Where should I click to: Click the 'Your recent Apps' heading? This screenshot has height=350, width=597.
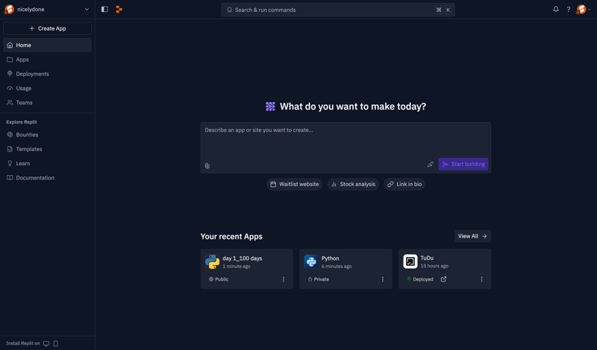[231, 236]
